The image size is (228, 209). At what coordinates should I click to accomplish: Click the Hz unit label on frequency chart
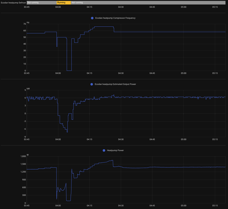coord(28,23)
